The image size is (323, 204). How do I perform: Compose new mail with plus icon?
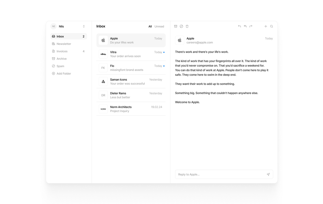click(x=266, y=26)
